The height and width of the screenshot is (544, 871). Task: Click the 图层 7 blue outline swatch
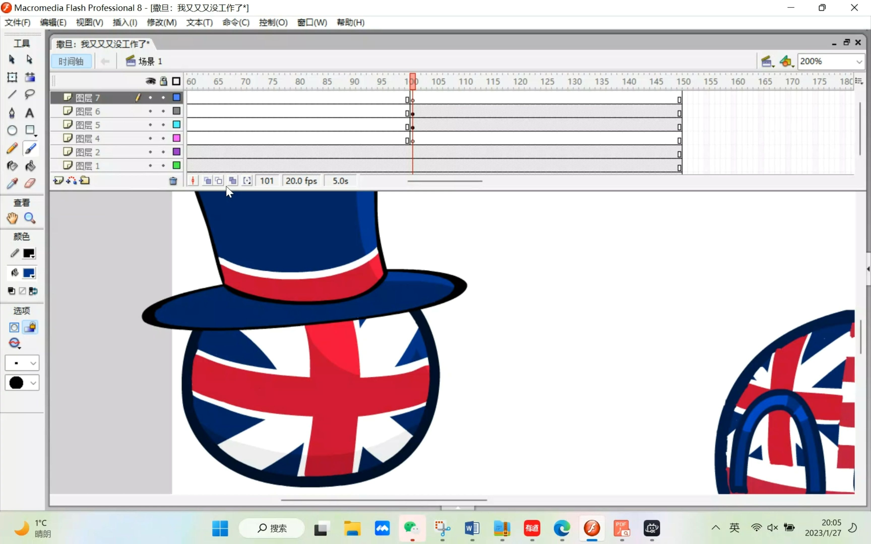(176, 97)
